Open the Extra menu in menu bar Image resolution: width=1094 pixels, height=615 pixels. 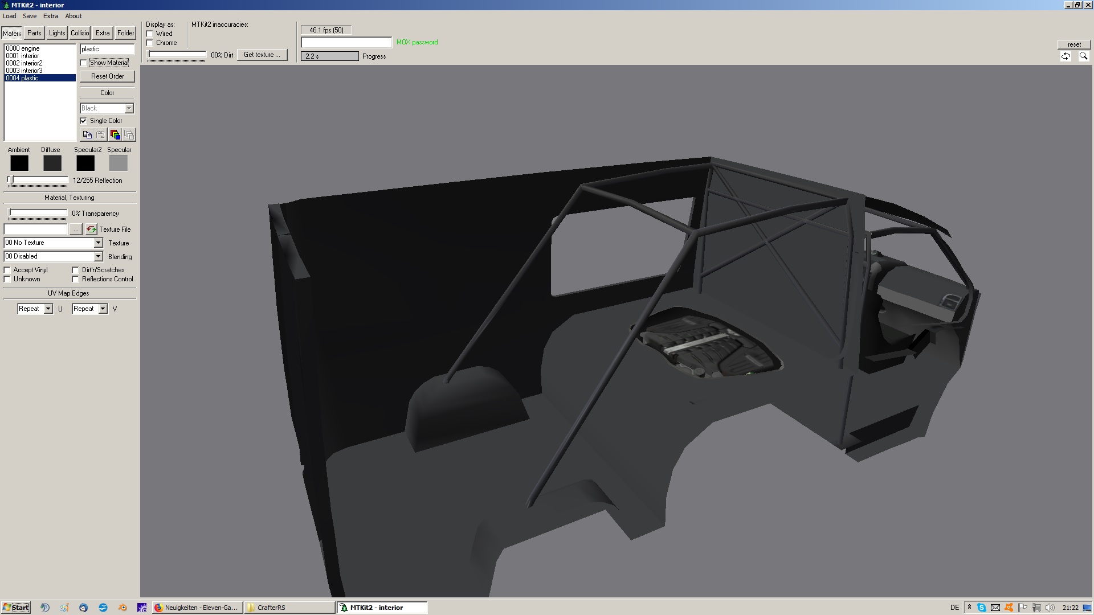[51, 16]
